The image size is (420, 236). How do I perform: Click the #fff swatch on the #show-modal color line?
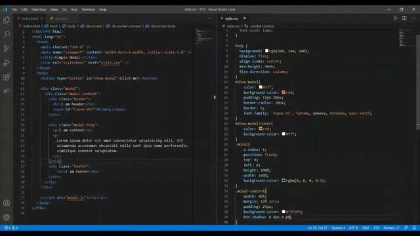(261, 87)
